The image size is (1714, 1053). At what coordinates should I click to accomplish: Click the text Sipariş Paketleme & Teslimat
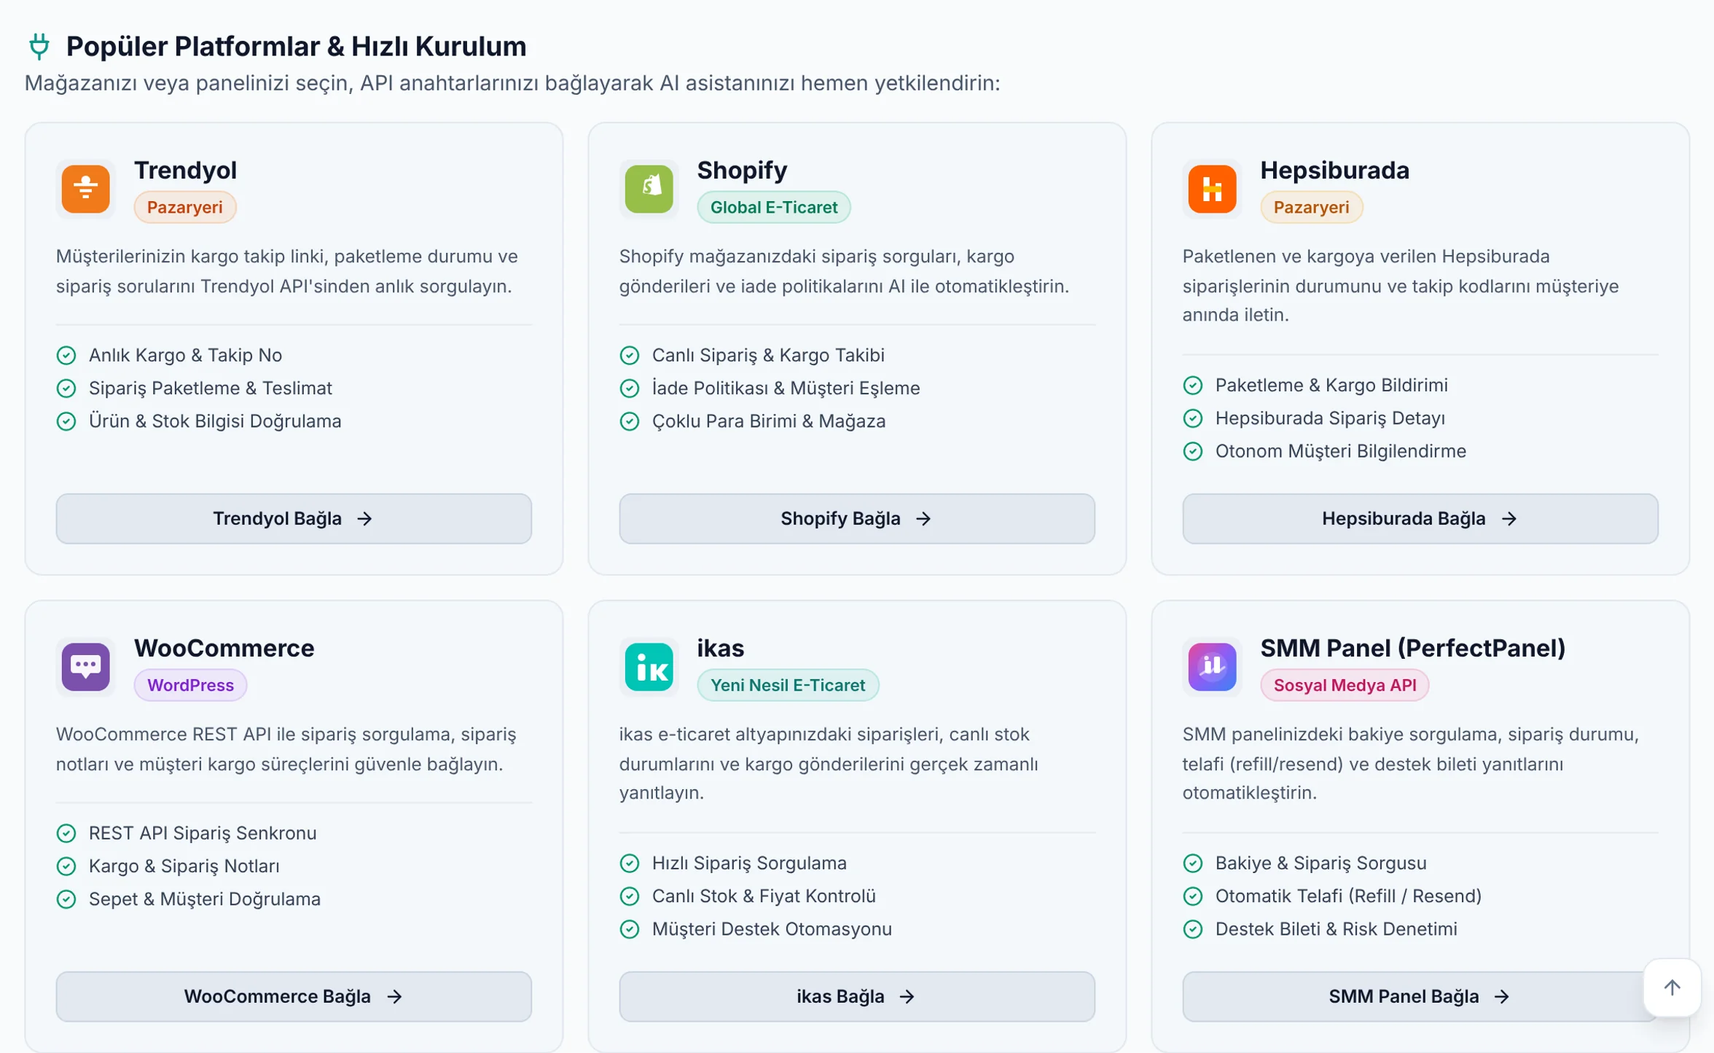[x=211, y=388]
